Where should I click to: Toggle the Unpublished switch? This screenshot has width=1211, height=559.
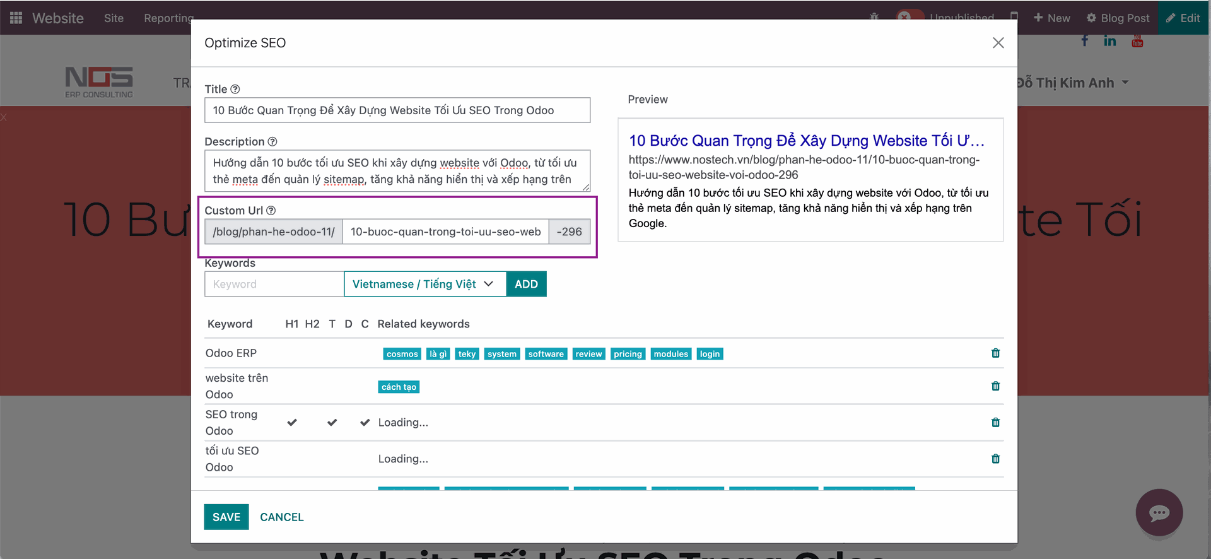910,16
